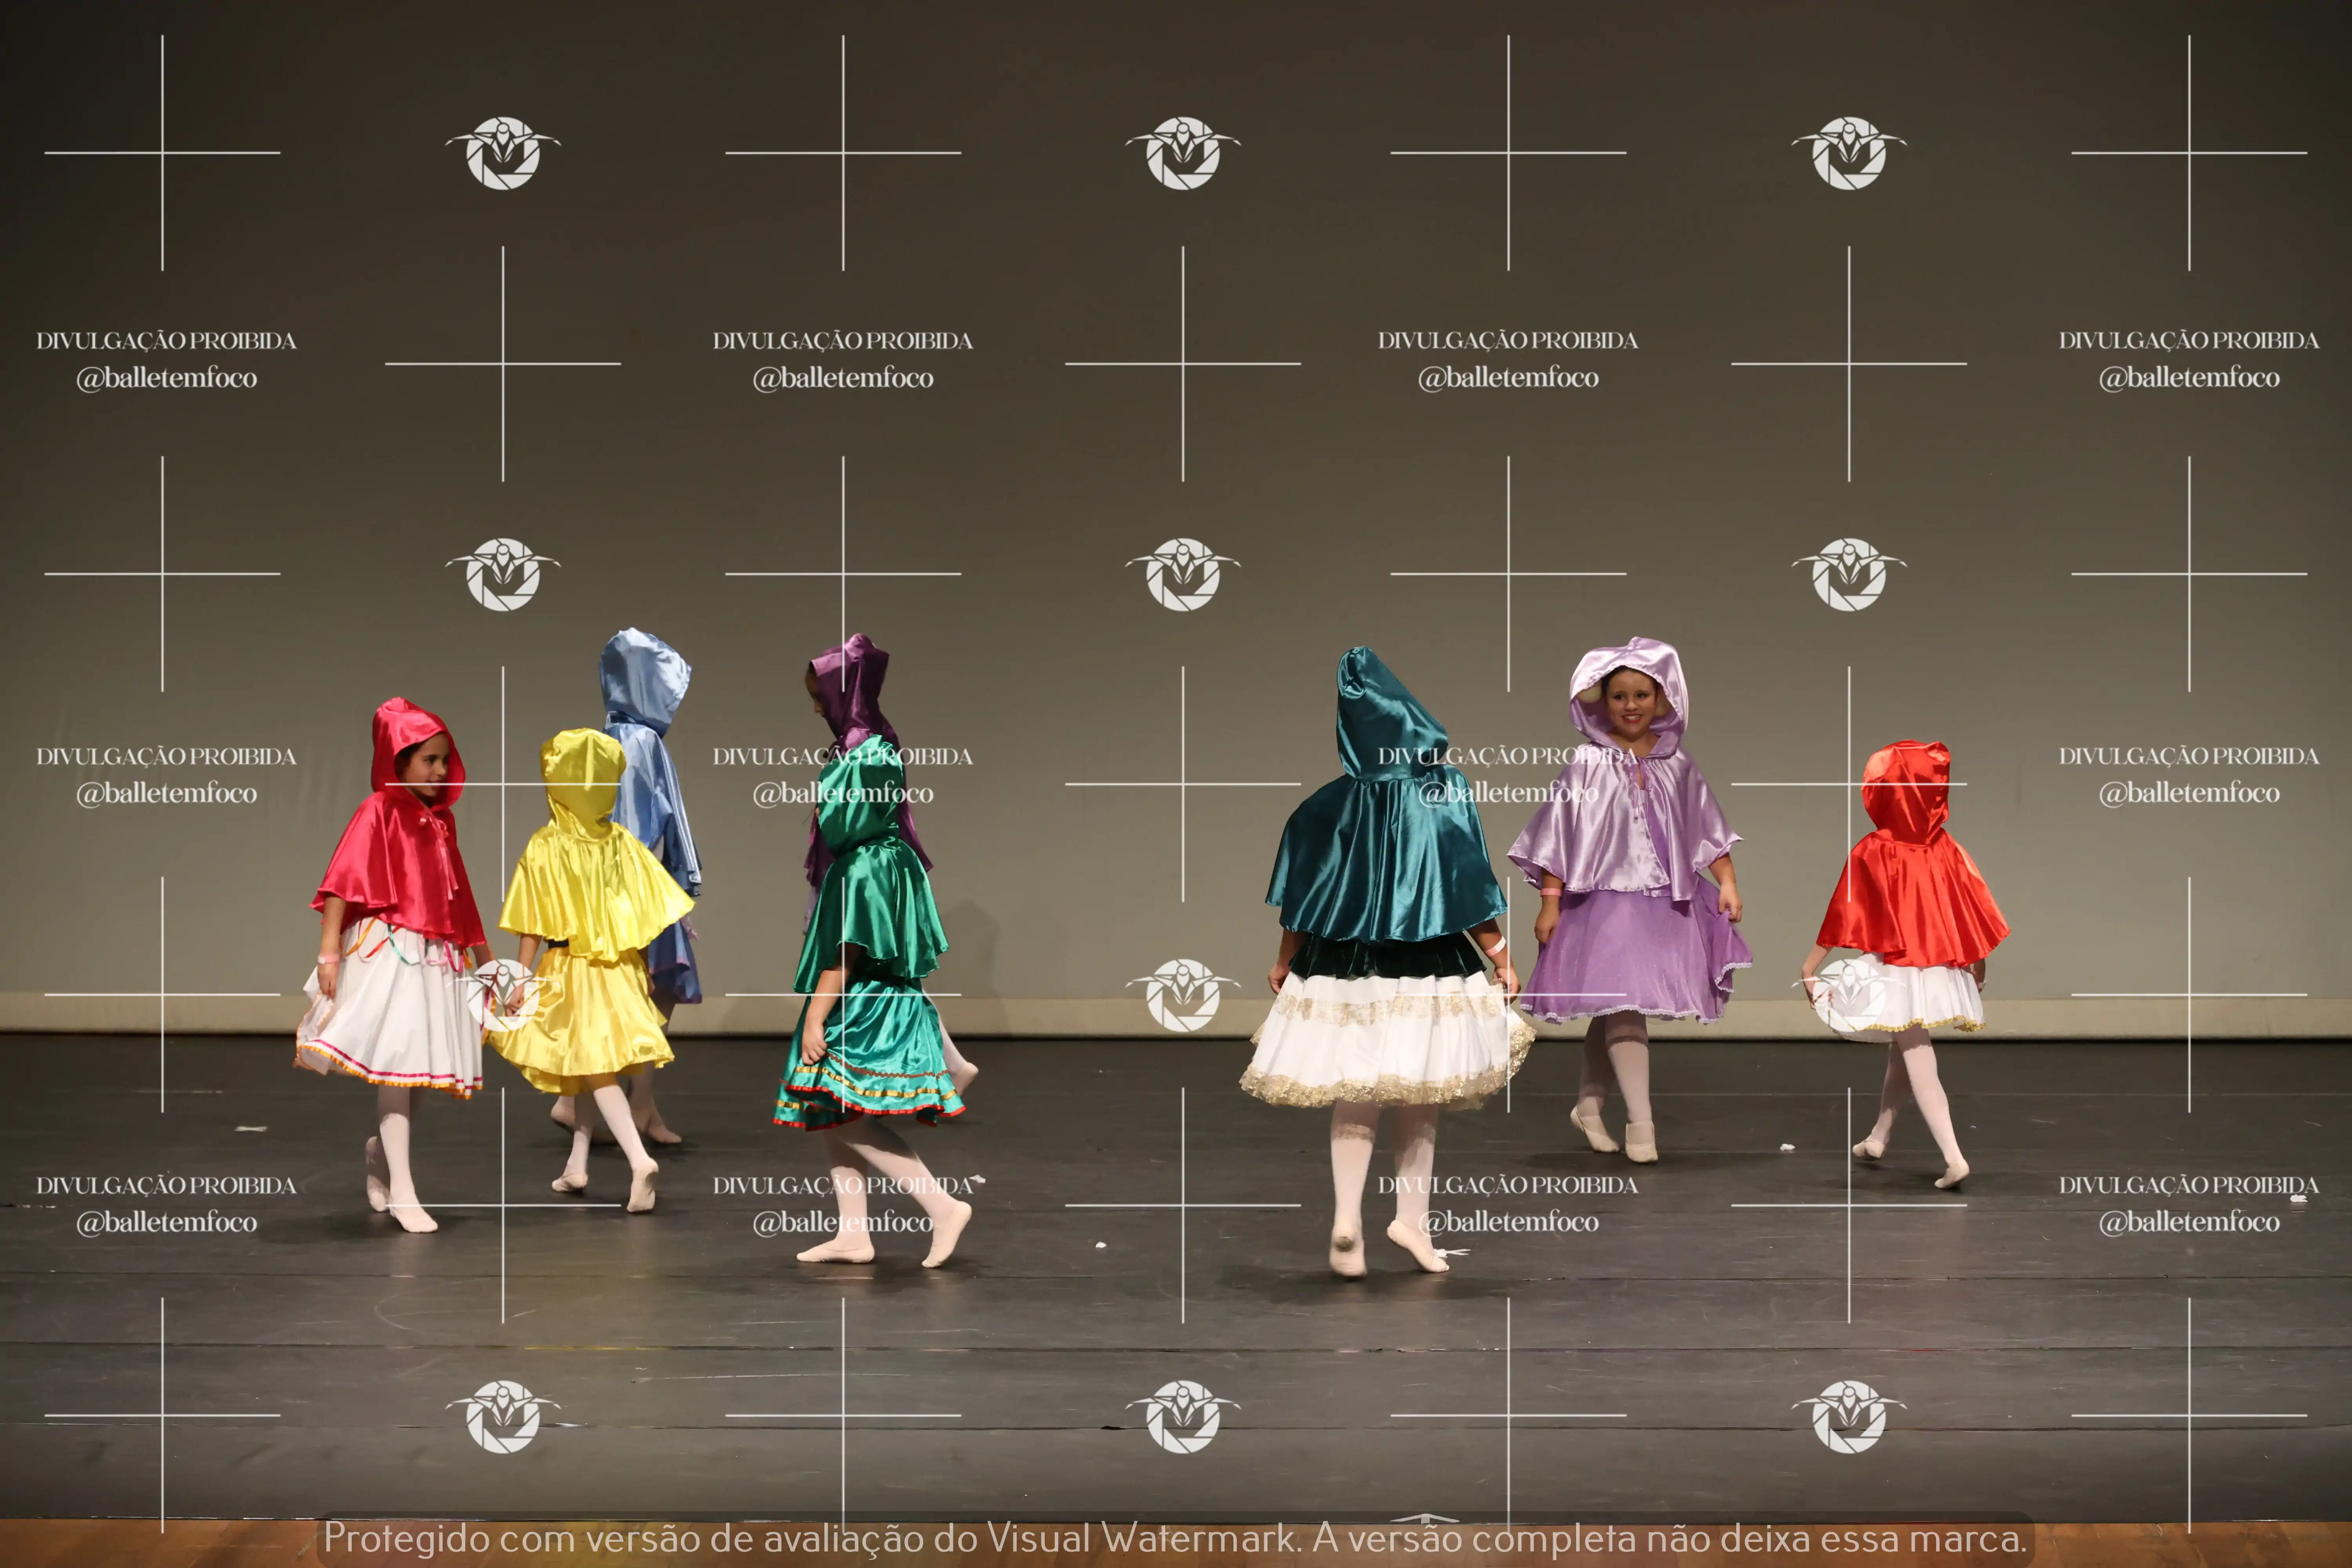The width and height of the screenshot is (2352, 1568).
Task: Click the top-center camera flower watermark logo
Action: (1183, 153)
